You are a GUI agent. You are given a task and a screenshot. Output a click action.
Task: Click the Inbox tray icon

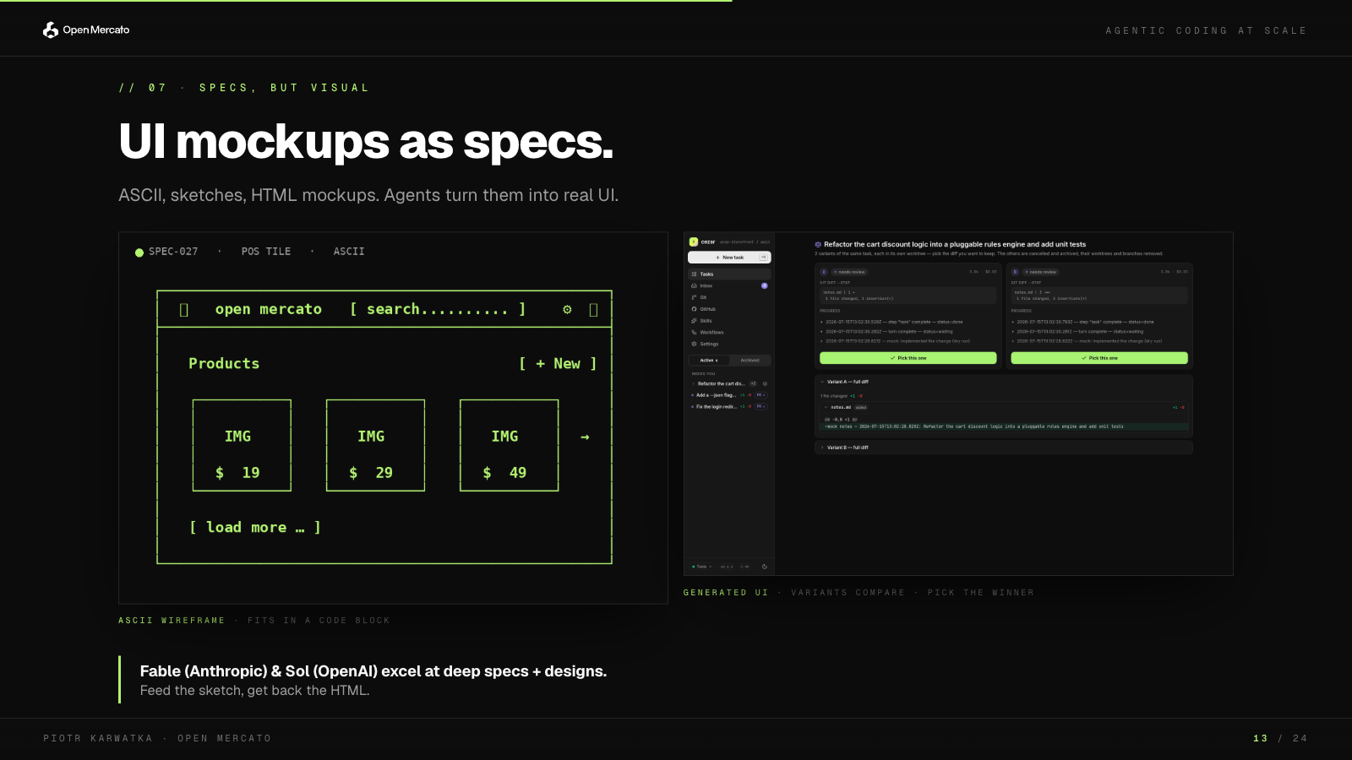[694, 285]
